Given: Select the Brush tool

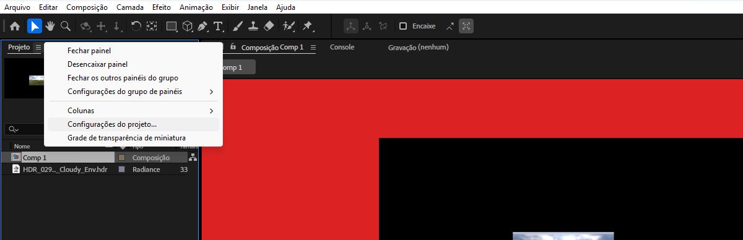Looking at the screenshot, I should pos(238,27).
